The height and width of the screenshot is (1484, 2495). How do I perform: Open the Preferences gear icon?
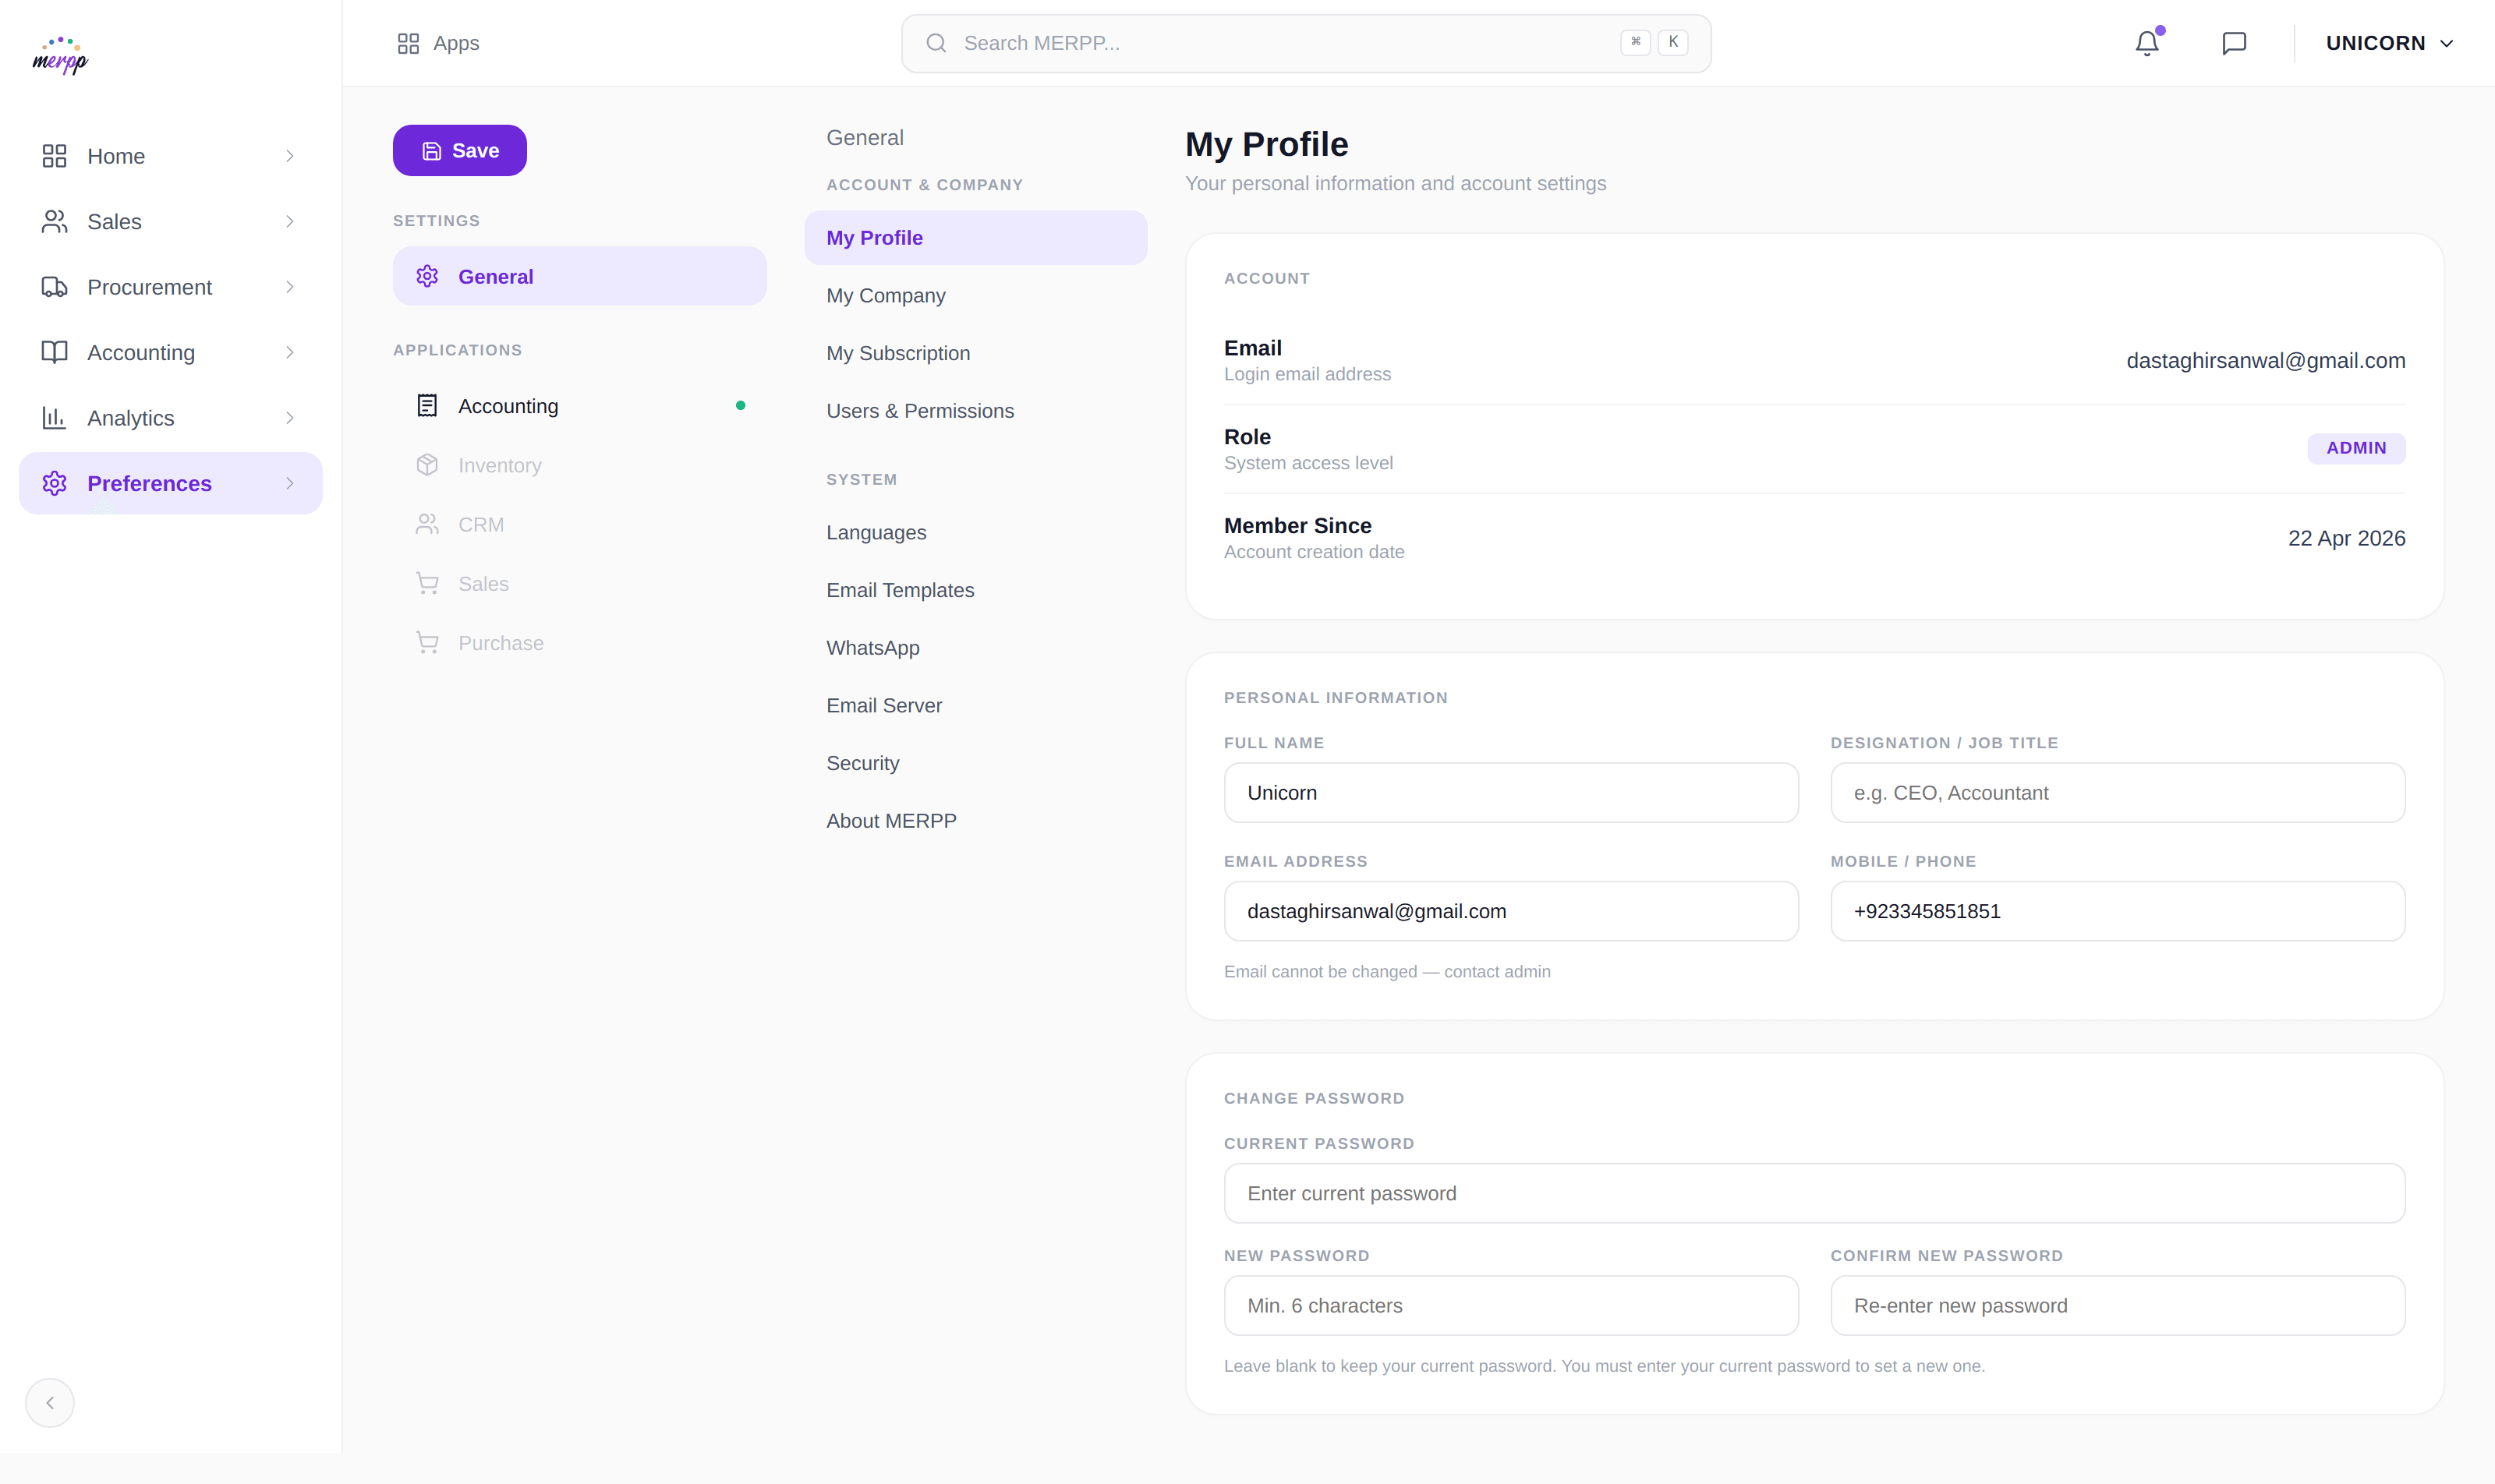tap(54, 483)
